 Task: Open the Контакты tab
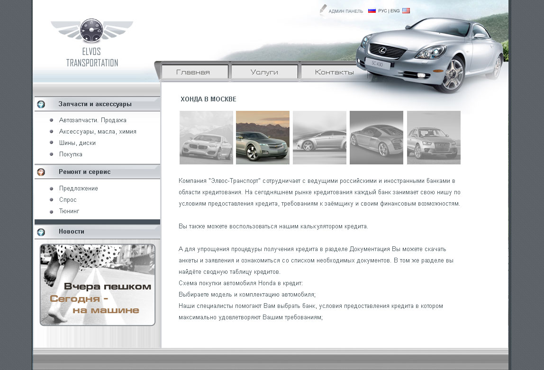point(335,72)
